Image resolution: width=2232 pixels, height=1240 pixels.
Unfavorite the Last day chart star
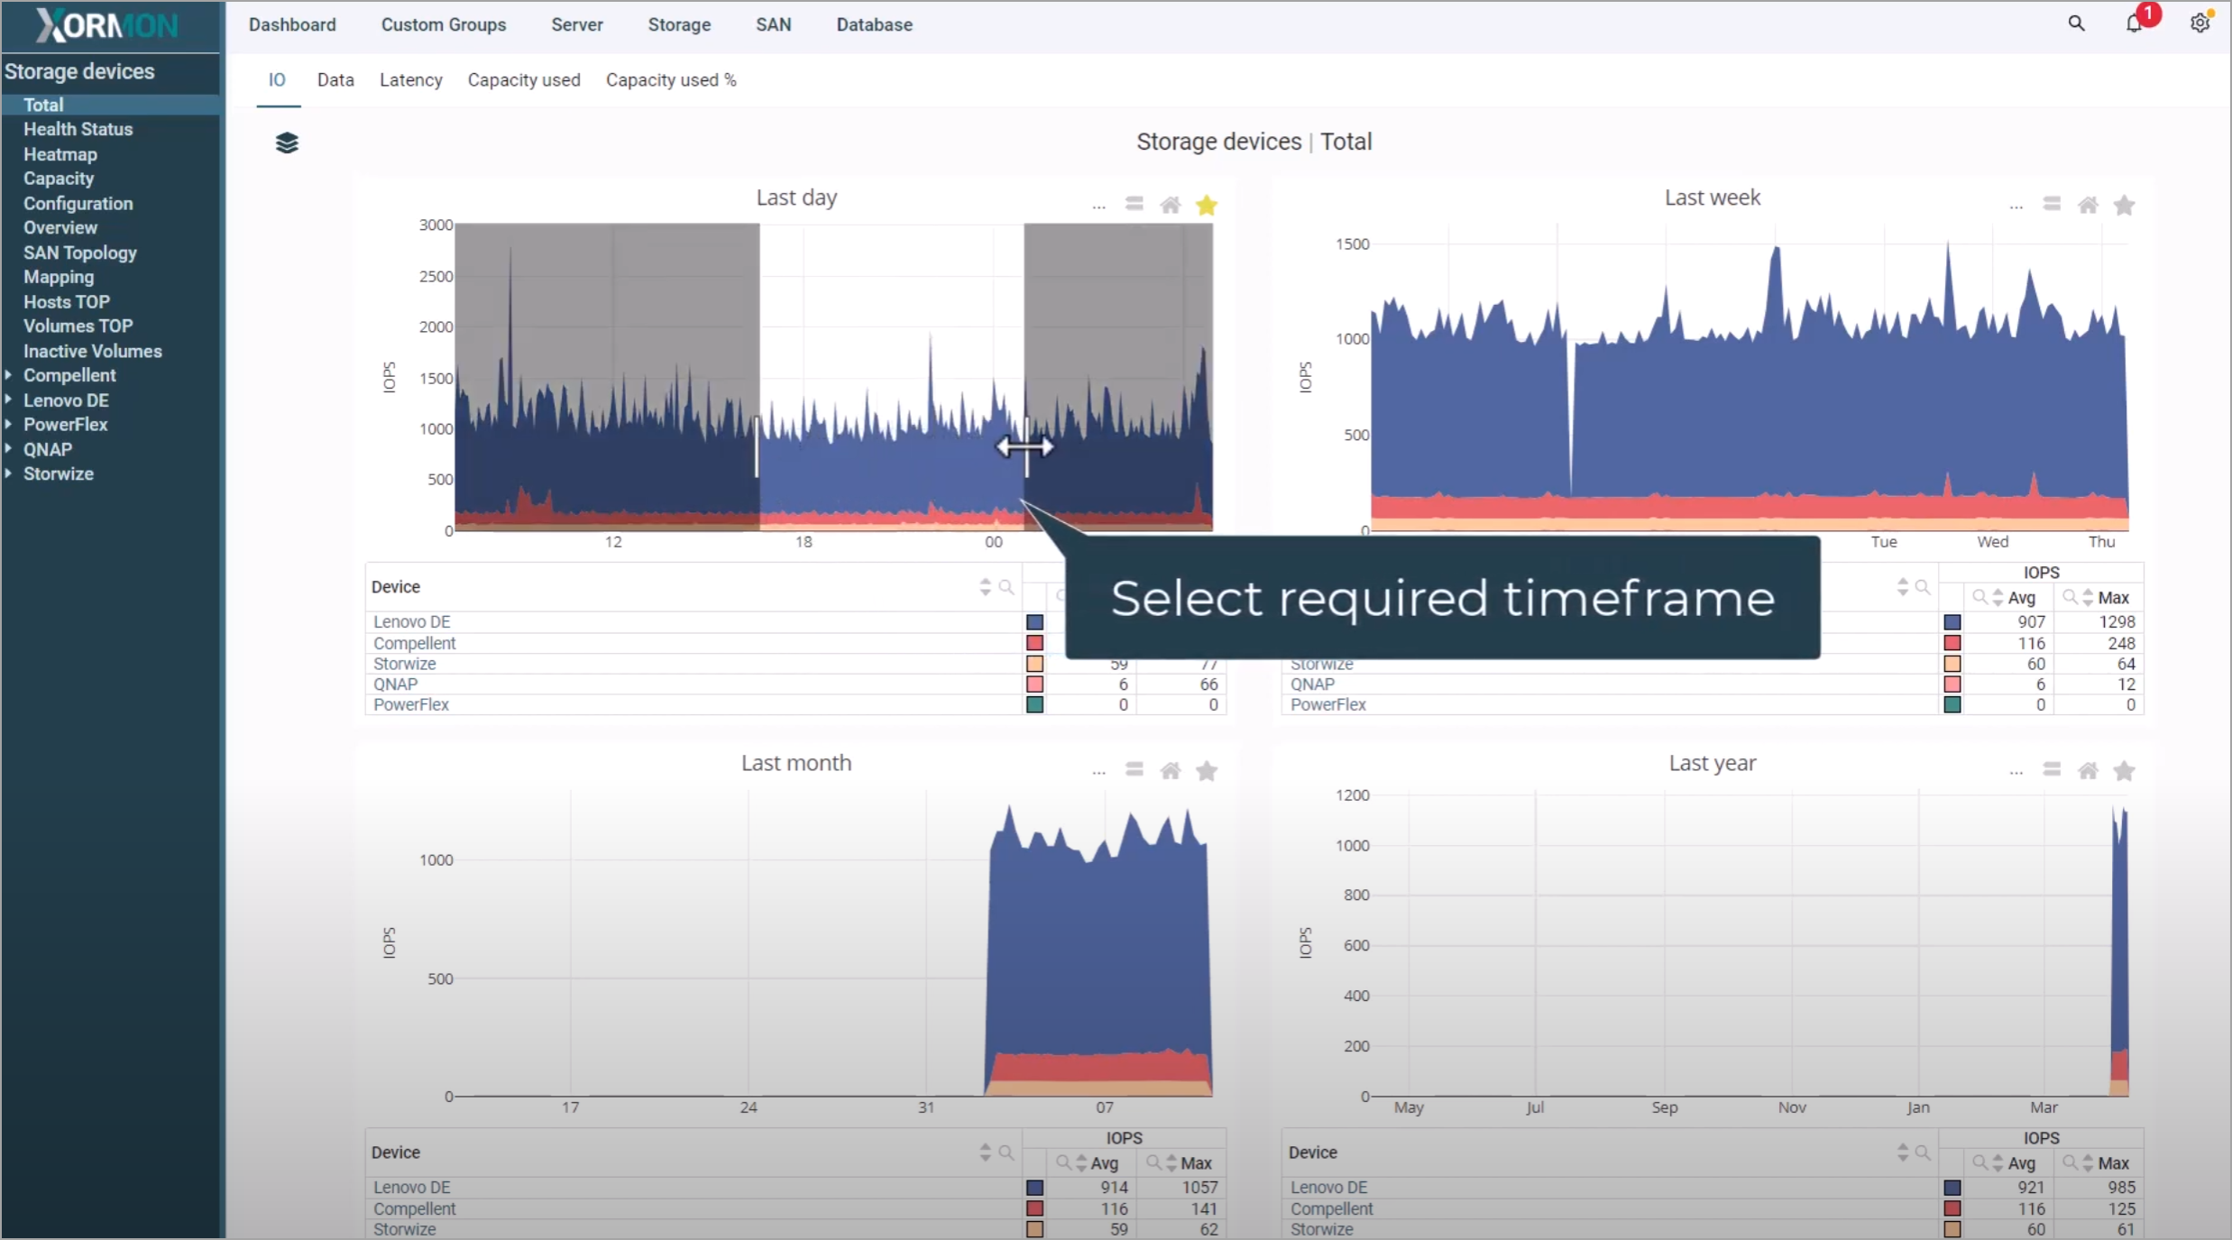[x=1207, y=206]
